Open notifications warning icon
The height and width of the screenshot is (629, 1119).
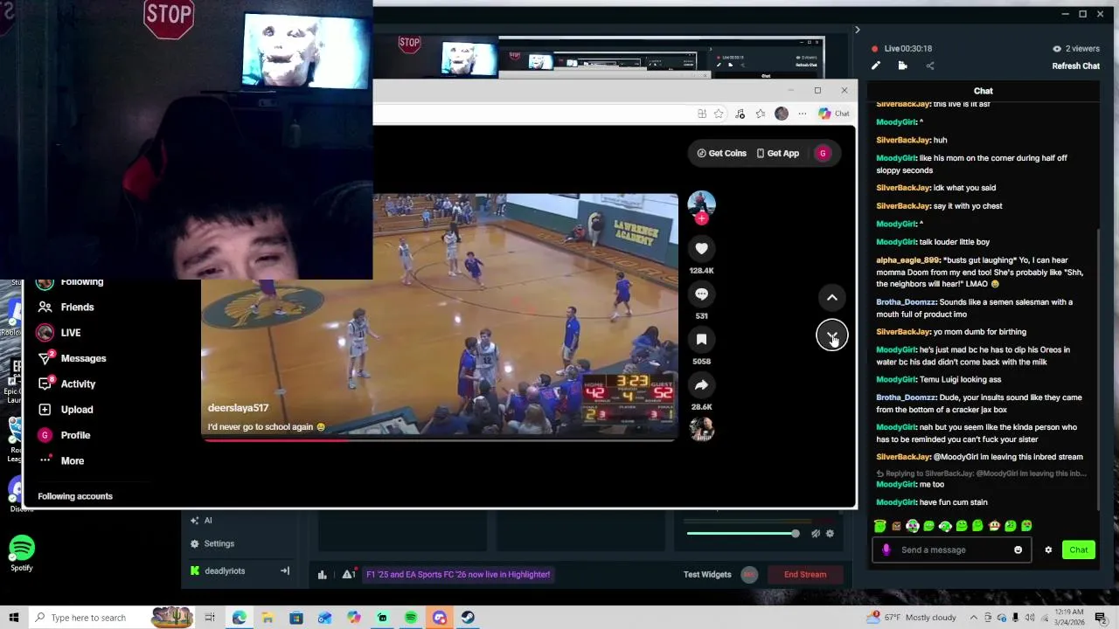(348, 575)
